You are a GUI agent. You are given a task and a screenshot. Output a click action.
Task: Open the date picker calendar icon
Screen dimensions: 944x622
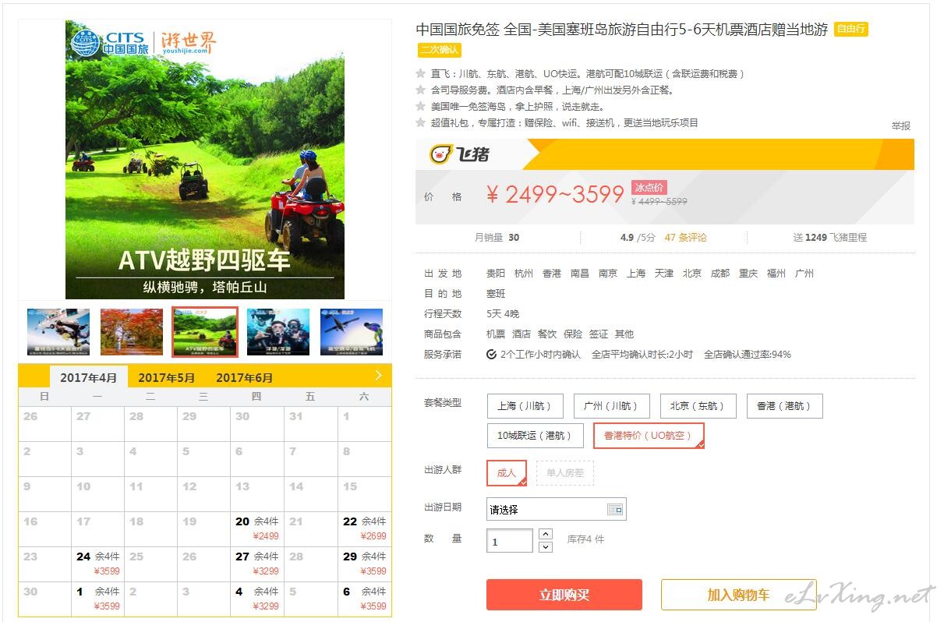(x=615, y=510)
